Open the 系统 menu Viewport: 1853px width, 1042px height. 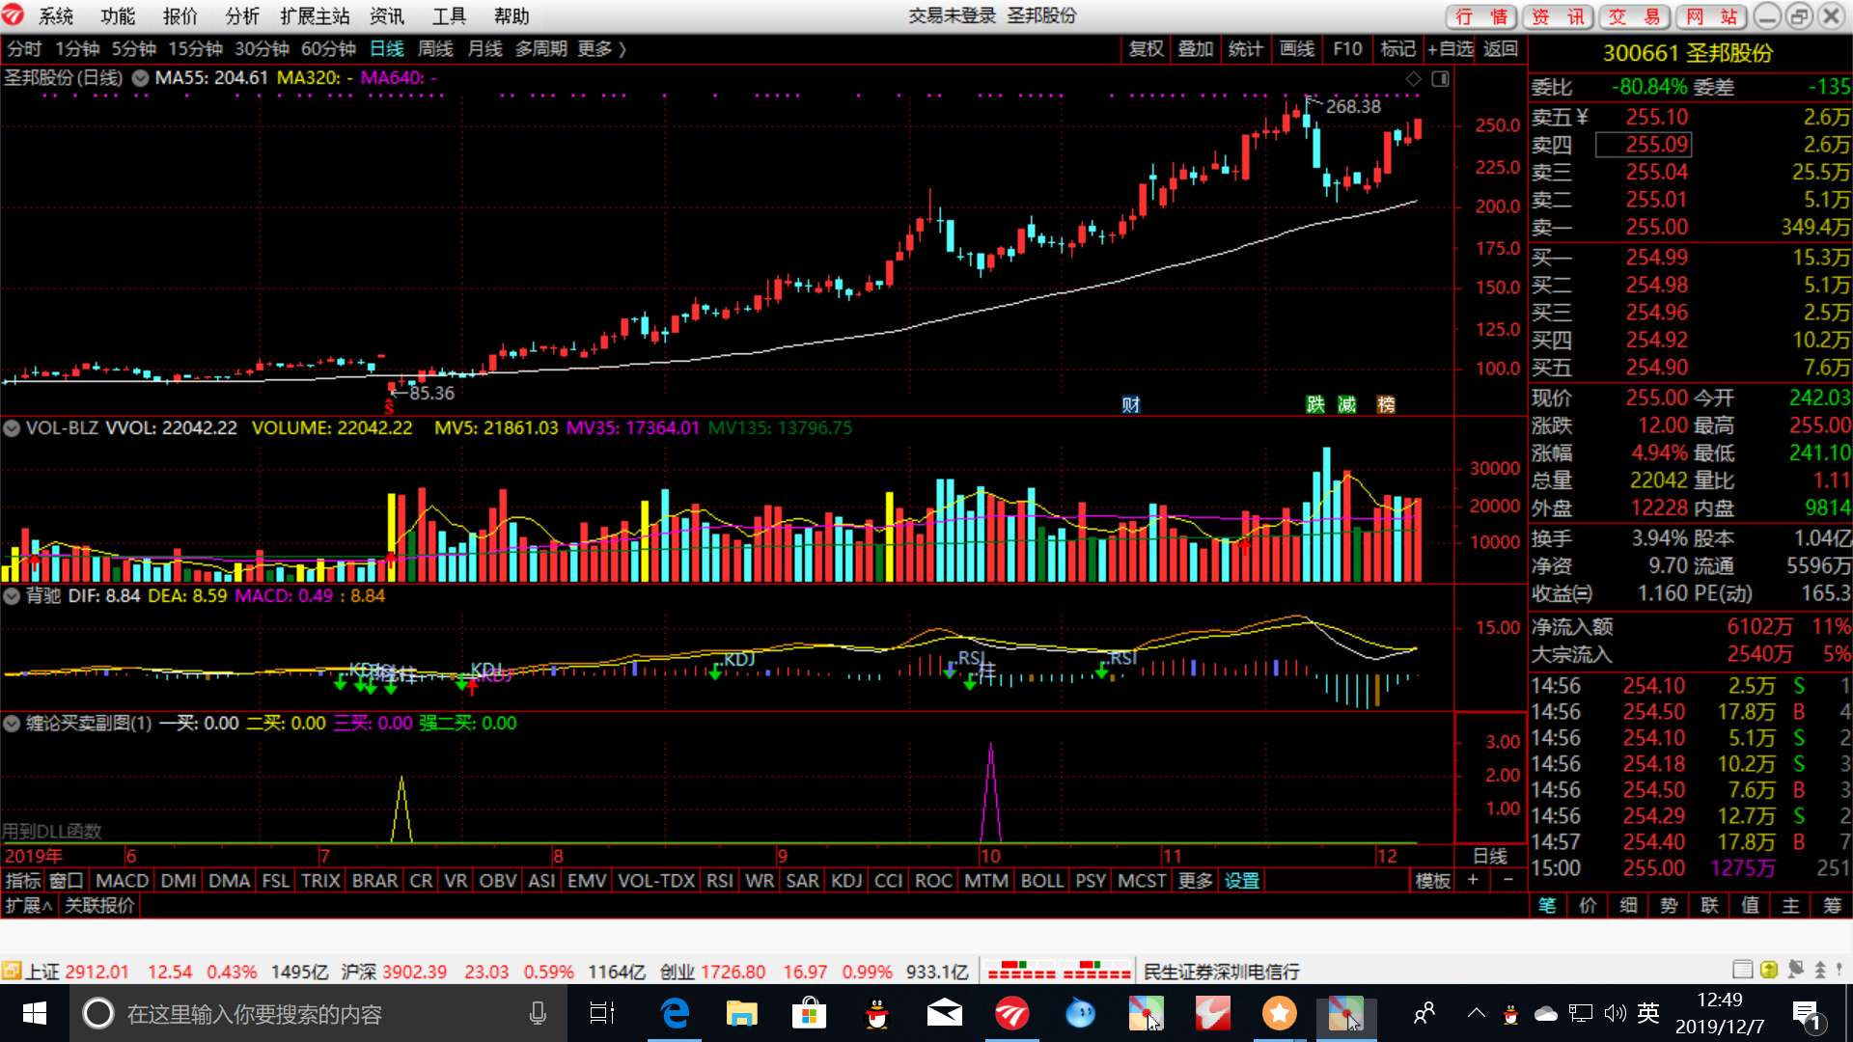pos(55,16)
